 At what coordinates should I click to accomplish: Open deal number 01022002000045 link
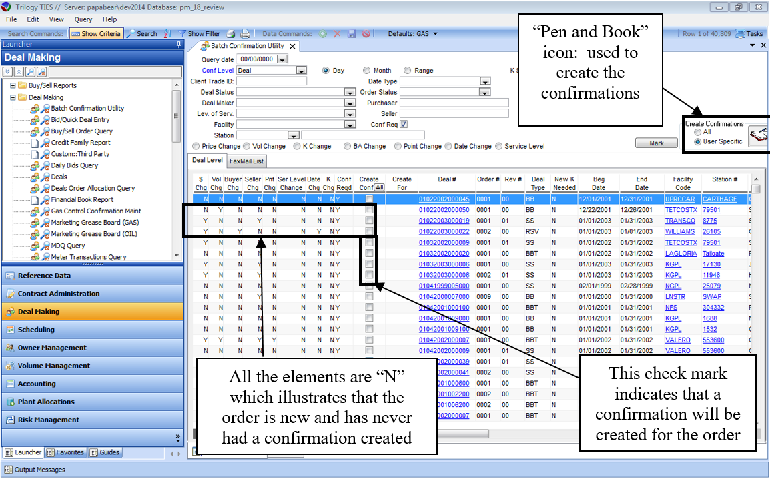[x=444, y=199]
